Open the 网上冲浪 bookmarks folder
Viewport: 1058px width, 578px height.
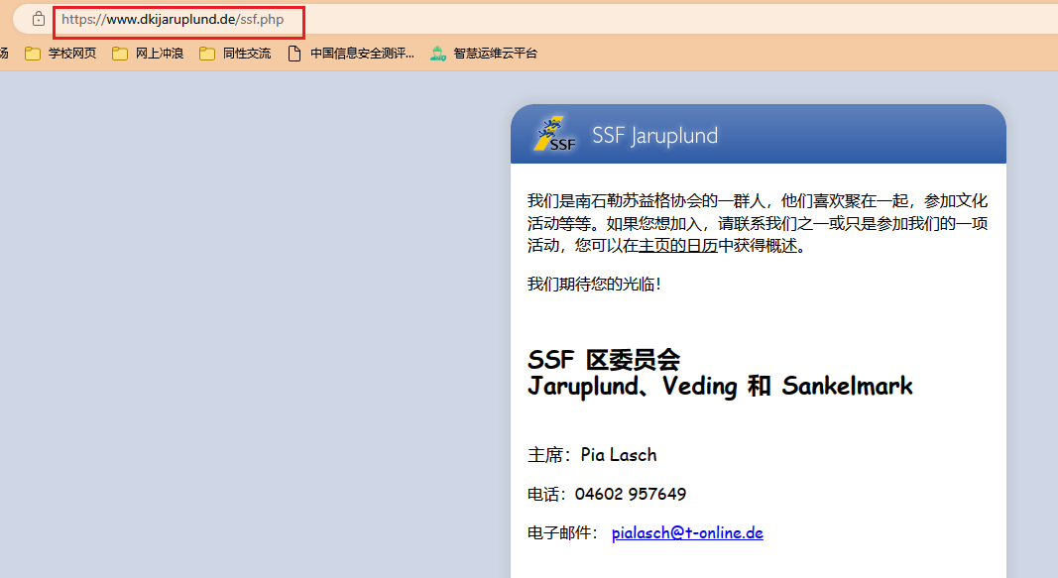click(x=148, y=54)
